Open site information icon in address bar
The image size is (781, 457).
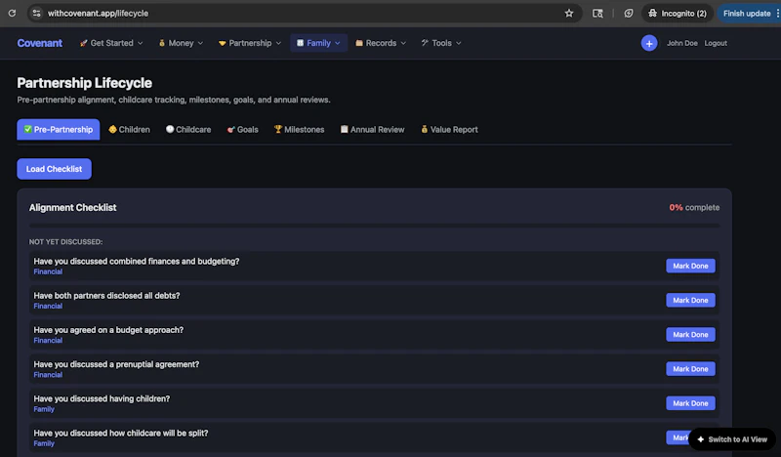[36, 13]
